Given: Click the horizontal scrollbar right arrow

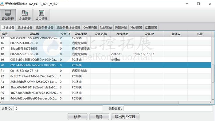Looking at the screenshot, I should (210, 103).
